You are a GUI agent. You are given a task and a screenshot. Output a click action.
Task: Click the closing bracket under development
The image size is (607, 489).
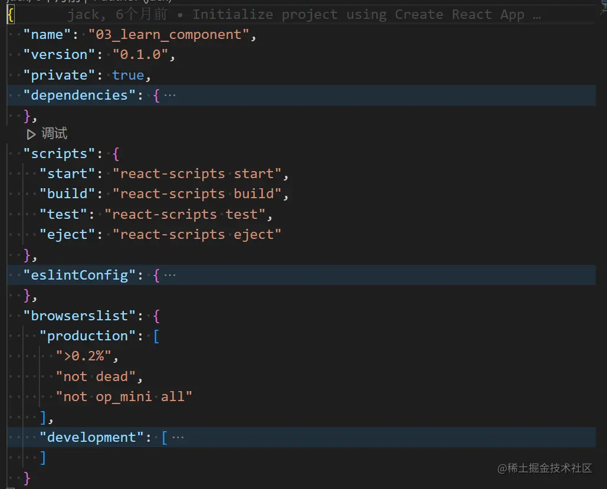tap(43, 458)
